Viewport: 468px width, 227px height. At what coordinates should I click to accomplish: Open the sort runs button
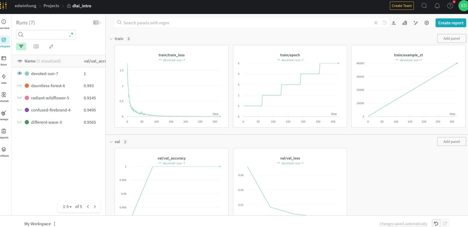(x=51, y=46)
